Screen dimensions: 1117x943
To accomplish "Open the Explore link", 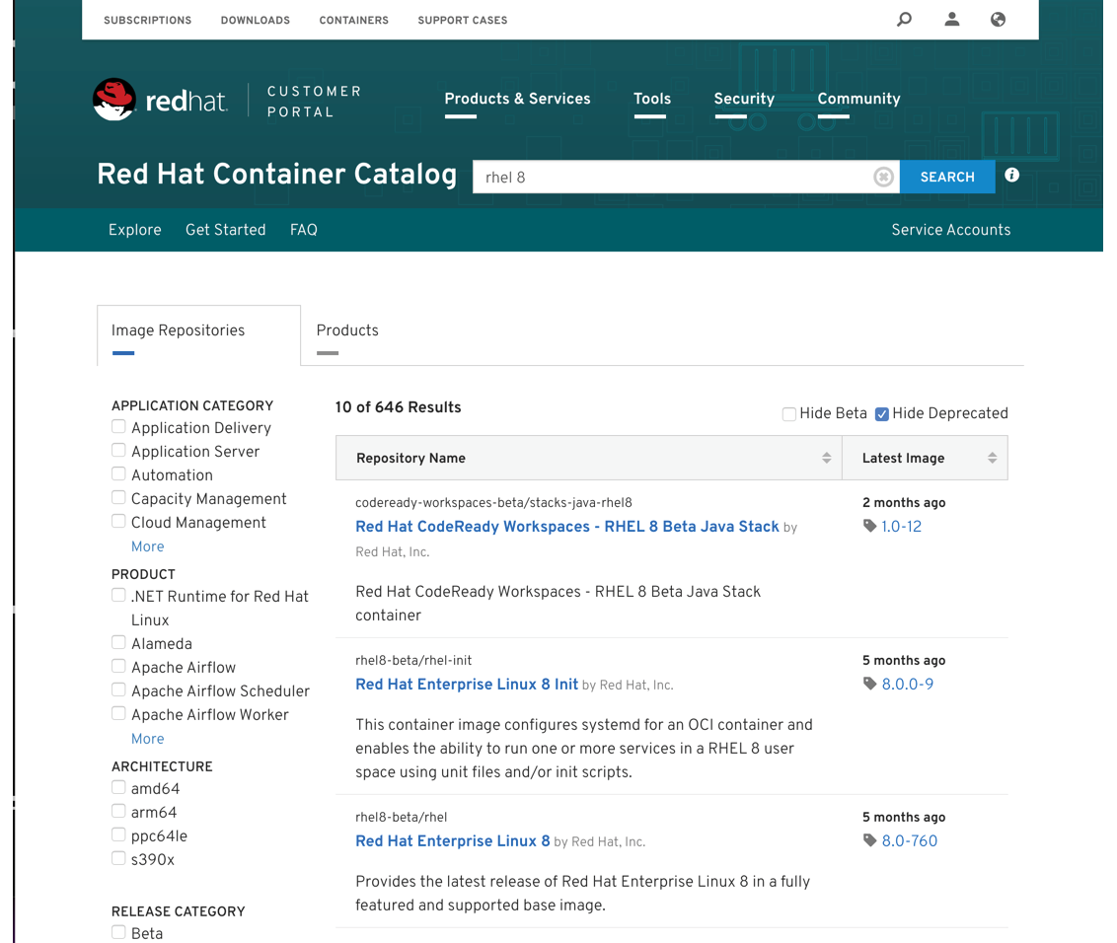I will click(x=134, y=230).
